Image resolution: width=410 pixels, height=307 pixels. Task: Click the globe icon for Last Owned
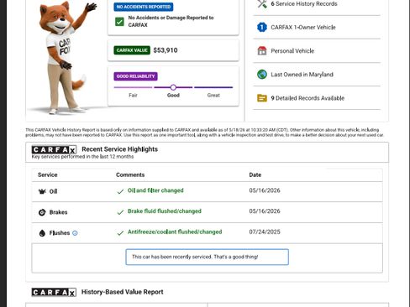262,75
